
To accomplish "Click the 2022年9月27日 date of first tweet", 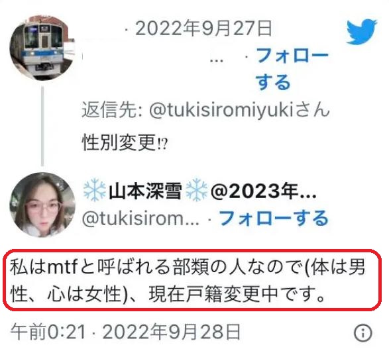I will point(204,28).
